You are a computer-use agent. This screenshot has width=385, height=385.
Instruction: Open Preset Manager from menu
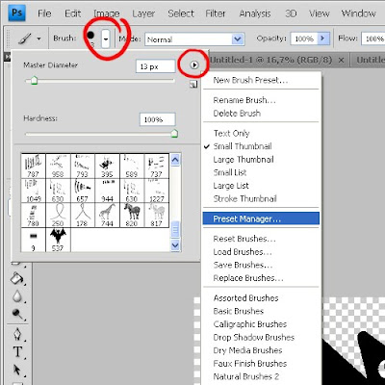[x=261, y=218]
